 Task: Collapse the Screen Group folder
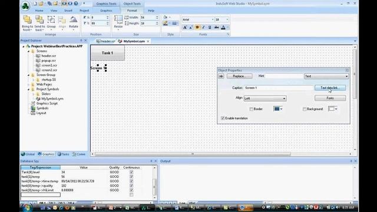click(28, 75)
